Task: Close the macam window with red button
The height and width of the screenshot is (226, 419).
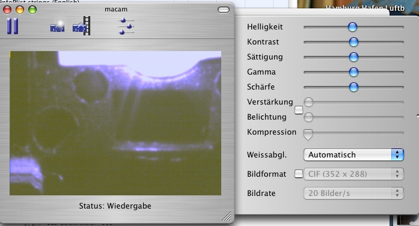Action: coord(7,10)
